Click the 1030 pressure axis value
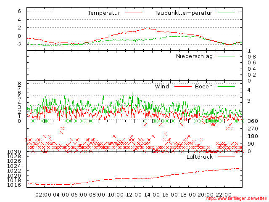Image resolution: width=269 pixels, height=202 pixels. click(x=14, y=152)
